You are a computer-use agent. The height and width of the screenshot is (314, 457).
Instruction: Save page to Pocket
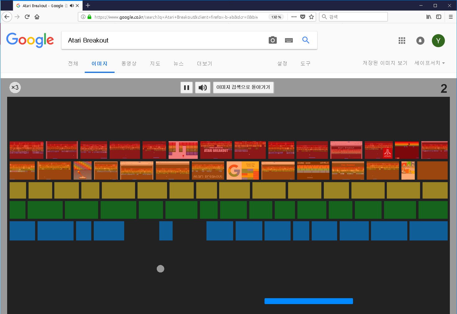coord(303,17)
